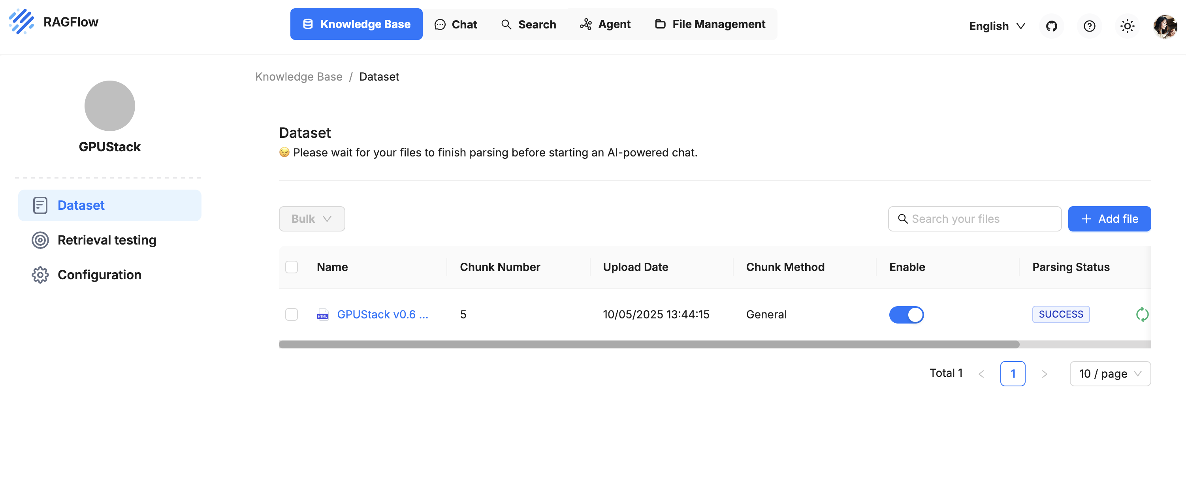
Task: Toggle the light/dark theme sun icon
Action: [x=1127, y=26]
